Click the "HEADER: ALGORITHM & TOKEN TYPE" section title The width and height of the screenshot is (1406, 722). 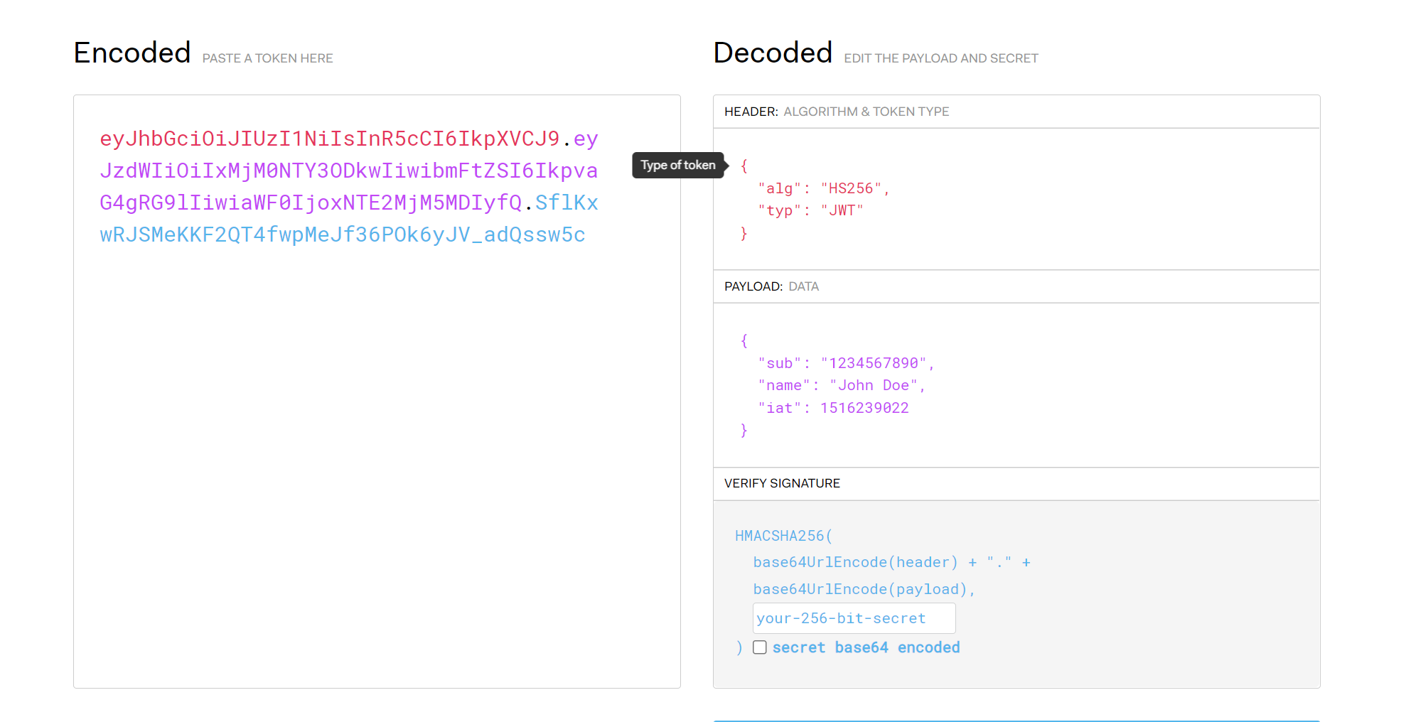(x=836, y=112)
